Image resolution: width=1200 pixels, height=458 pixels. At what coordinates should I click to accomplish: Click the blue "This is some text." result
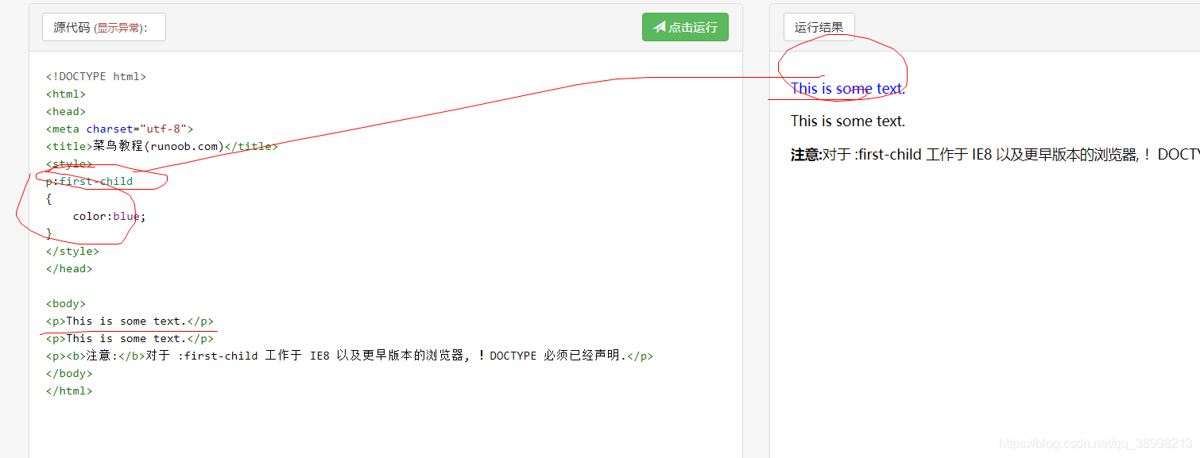pos(848,89)
